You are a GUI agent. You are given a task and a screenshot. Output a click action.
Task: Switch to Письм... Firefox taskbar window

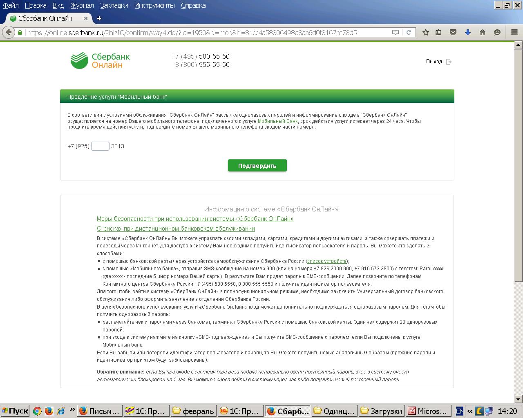pos(100,411)
